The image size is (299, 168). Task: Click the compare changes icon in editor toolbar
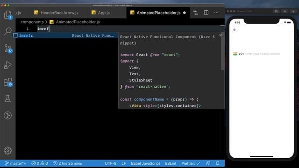[195, 13]
